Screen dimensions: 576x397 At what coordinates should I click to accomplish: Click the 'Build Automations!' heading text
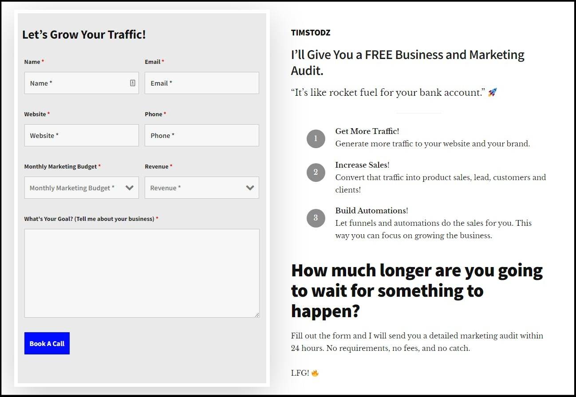[371, 211]
